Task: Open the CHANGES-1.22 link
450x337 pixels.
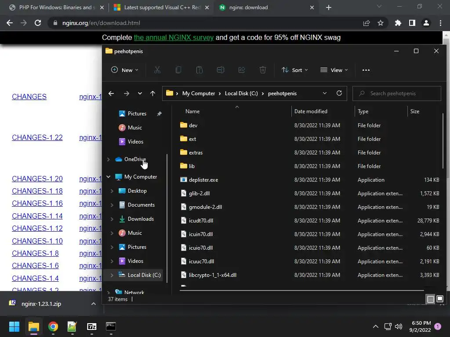Action: (37, 137)
